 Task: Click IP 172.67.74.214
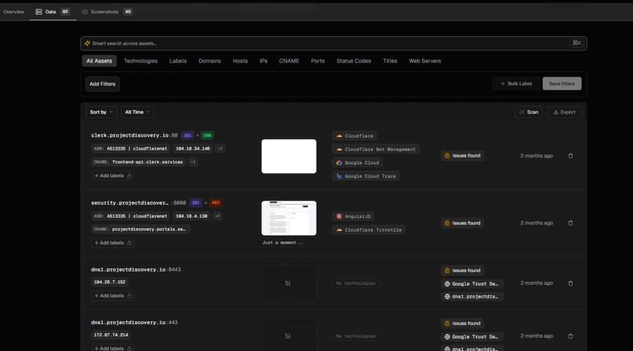pyautogui.click(x=111, y=335)
